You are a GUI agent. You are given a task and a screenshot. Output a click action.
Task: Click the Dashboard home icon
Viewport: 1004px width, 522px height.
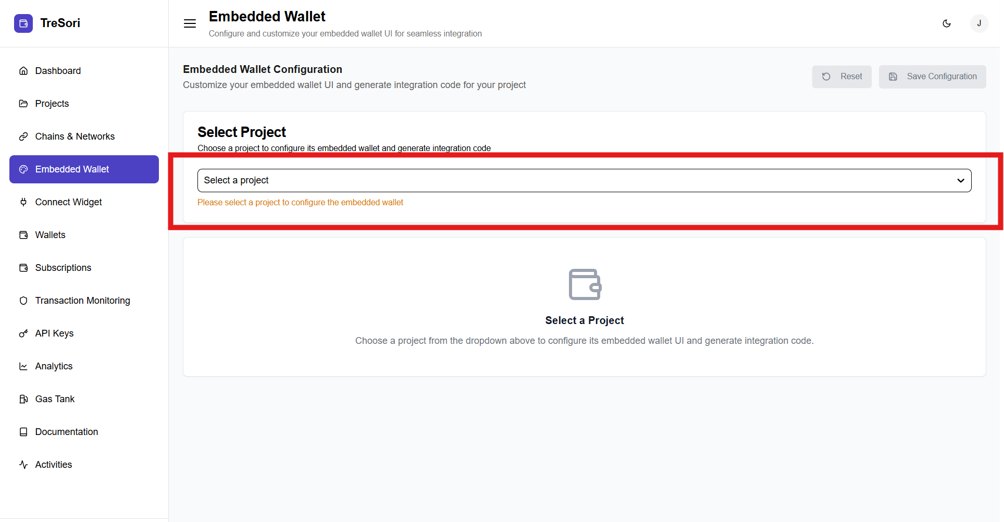(23, 71)
